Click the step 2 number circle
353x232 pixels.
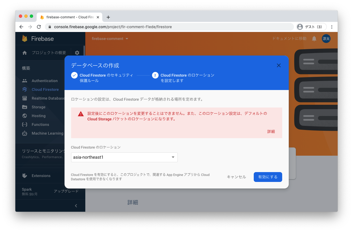(155, 75)
